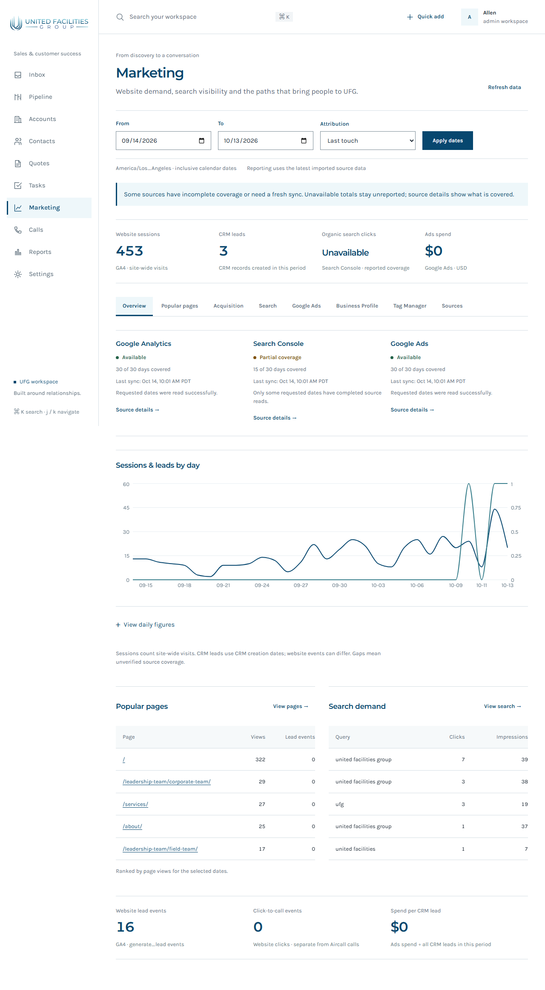Click the United Facilities Group logo
The image size is (545, 990).
coord(49,23)
